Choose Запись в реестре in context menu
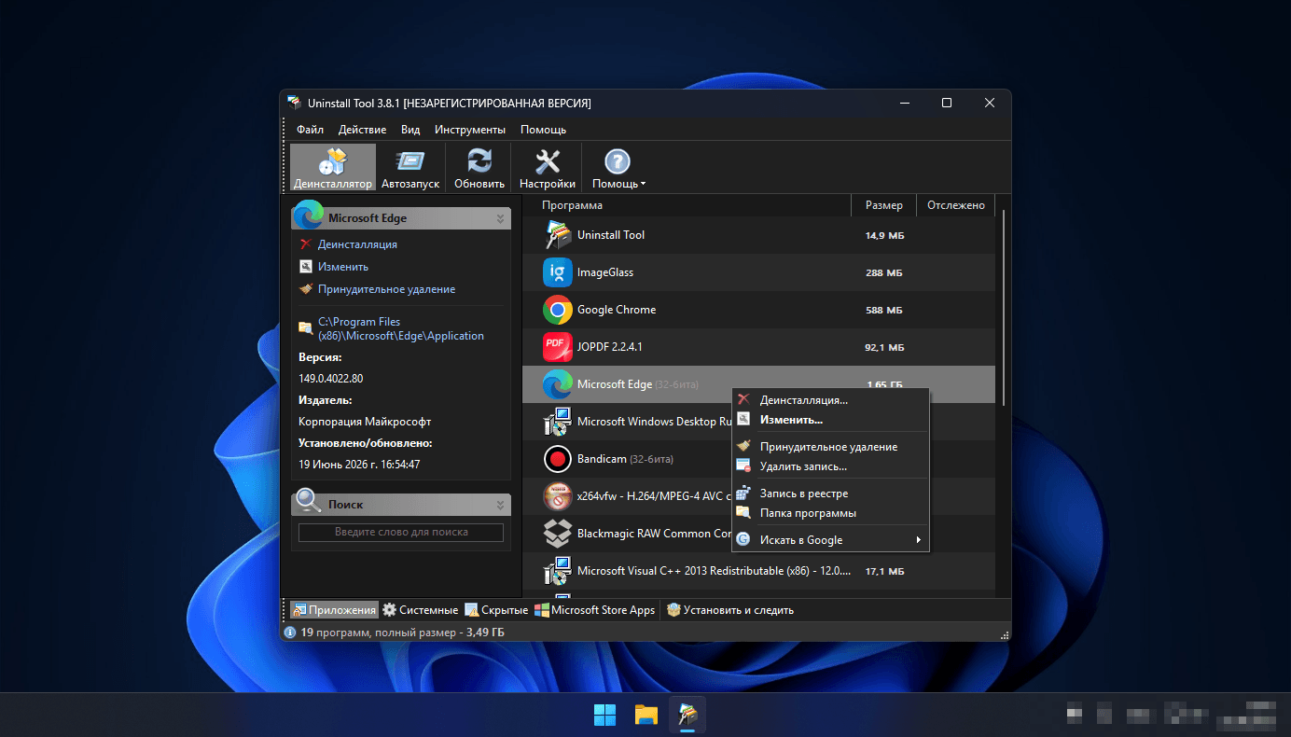This screenshot has width=1291, height=737. click(x=831, y=494)
